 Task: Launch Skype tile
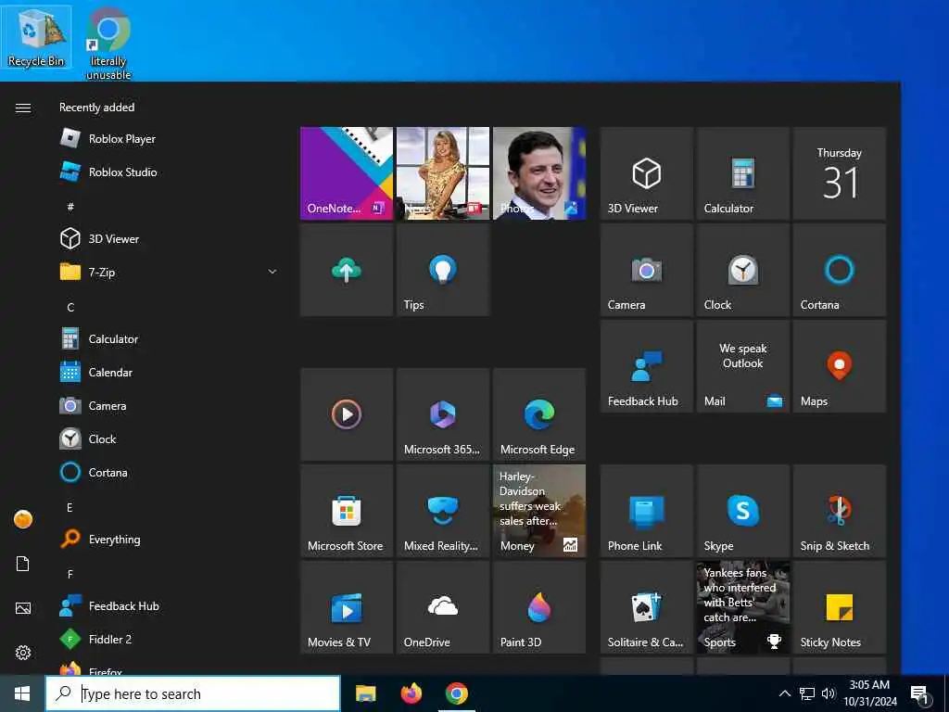coord(742,511)
